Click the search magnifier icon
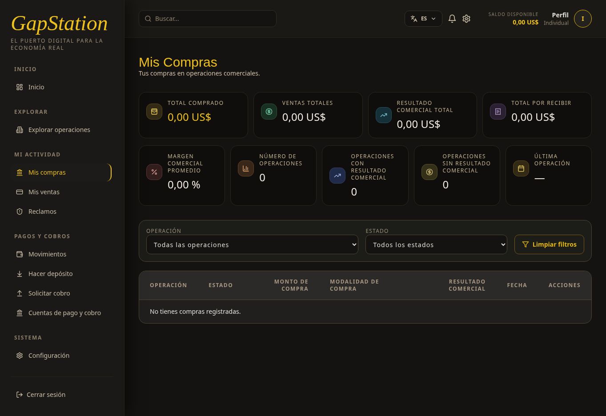 point(148,19)
